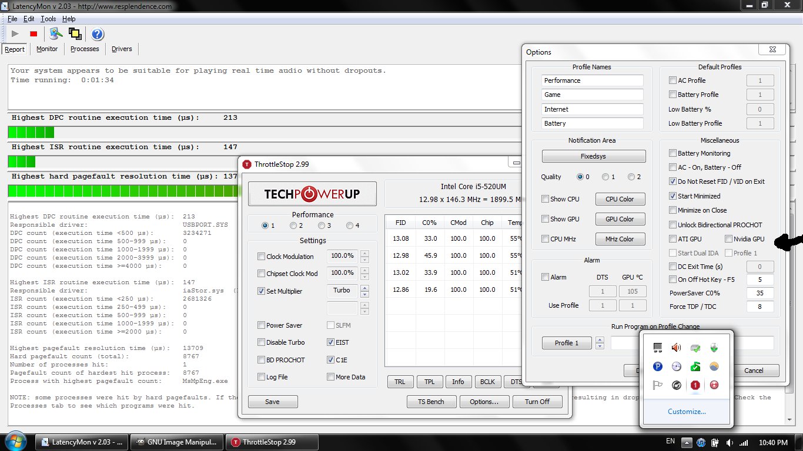Click the grey Start monitoring play icon
This screenshot has height=451, width=803.
tap(15, 34)
